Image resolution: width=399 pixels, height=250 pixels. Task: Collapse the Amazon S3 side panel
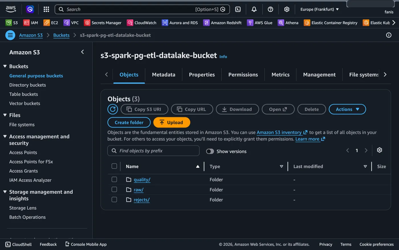pyautogui.click(x=82, y=52)
